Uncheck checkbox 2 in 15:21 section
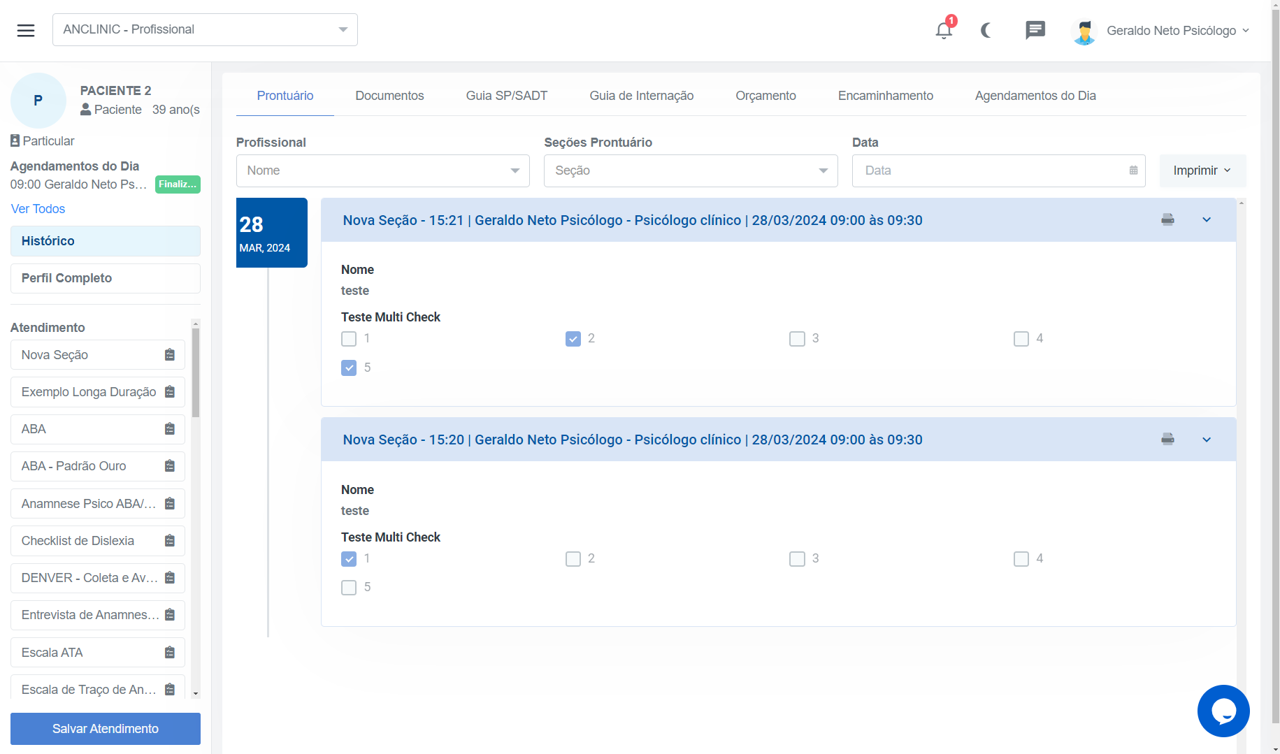This screenshot has width=1280, height=754. [573, 339]
